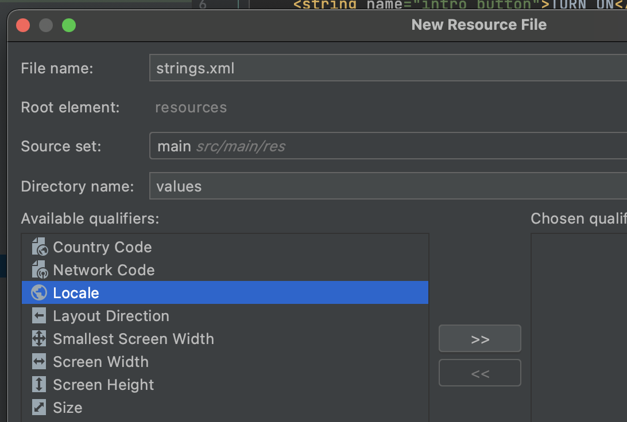Edit the File name field
Viewport: 627px width, 422px height.
tap(388, 68)
